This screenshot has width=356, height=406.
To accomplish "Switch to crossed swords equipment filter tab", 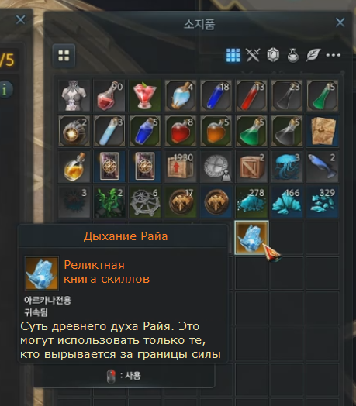I will 253,55.
